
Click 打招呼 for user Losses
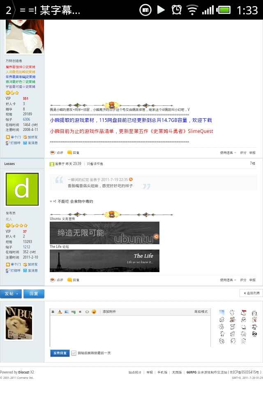pos(13,270)
